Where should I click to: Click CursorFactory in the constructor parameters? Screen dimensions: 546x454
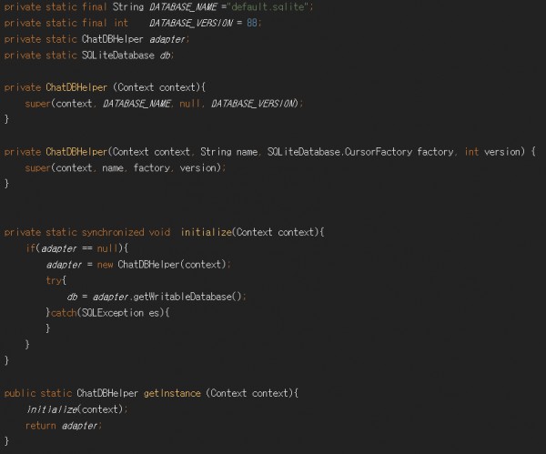(379, 152)
